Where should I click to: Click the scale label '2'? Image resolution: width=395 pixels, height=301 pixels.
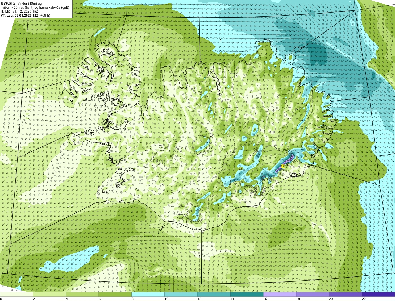[34, 299]
